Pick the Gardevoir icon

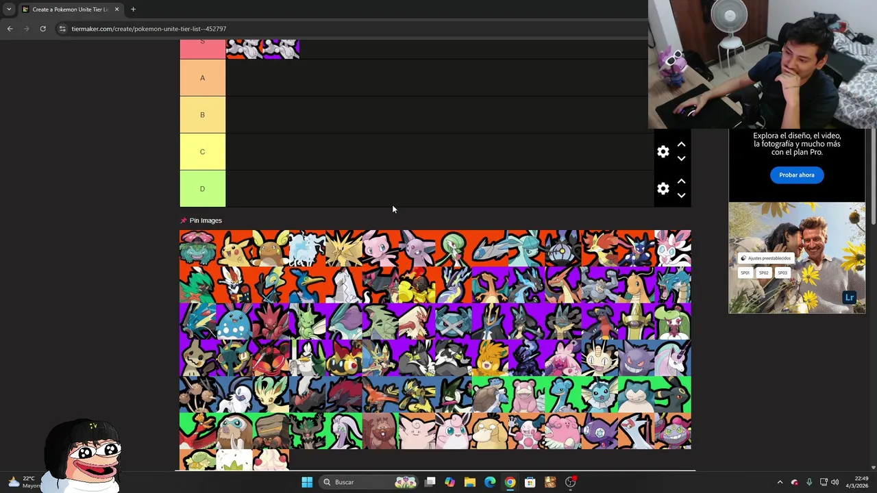[x=454, y=248]
